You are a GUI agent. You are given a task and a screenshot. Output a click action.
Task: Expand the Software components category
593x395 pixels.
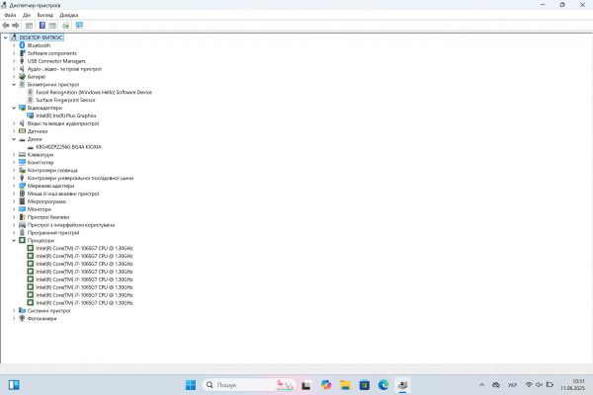(14, 53)
